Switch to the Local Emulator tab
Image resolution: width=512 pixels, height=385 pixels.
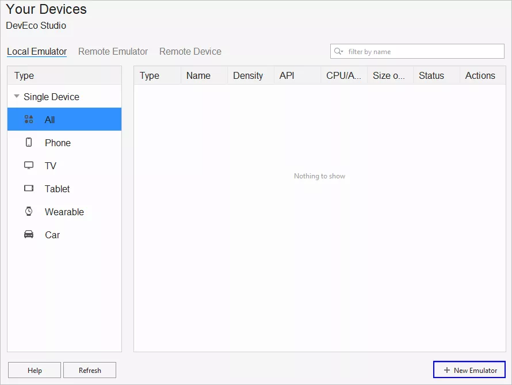pyautogui.click(x=37, y=52)
